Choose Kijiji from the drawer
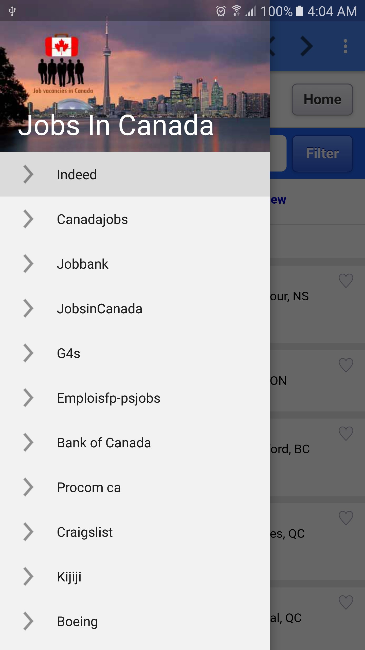 coord(69,577)
